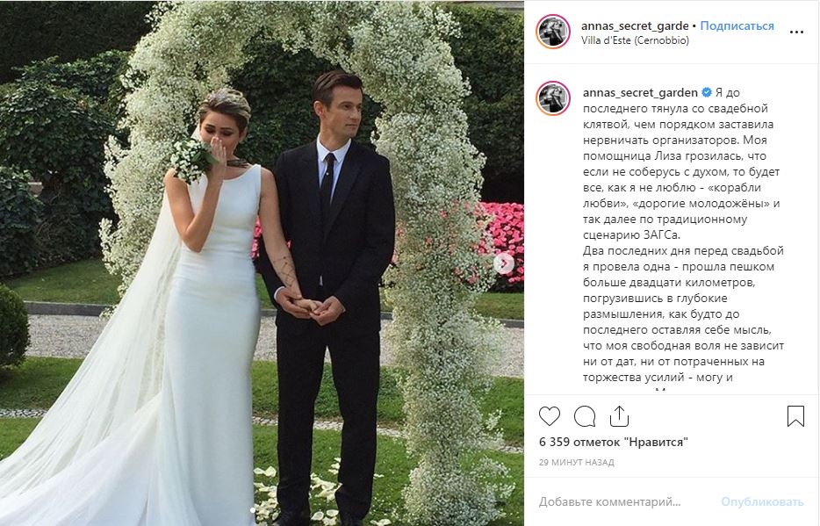The image size is (820, 526).
Task: Share the post with the upload arrow icon
Action: (619, 416)
